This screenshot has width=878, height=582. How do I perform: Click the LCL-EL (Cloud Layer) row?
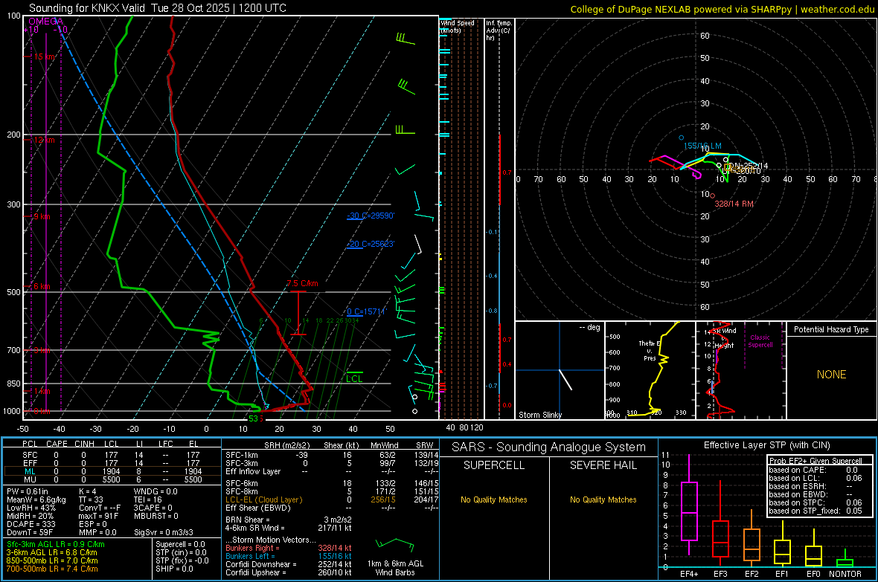332,499
